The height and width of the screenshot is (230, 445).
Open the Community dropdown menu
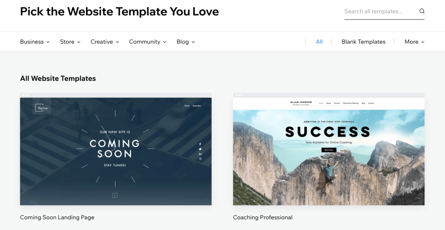(148, 42)
